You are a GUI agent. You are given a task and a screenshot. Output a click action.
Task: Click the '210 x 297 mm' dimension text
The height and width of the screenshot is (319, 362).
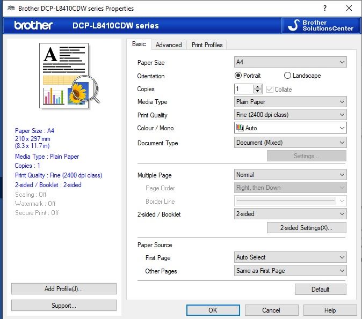pyautogui.click(x=33, y=139)
